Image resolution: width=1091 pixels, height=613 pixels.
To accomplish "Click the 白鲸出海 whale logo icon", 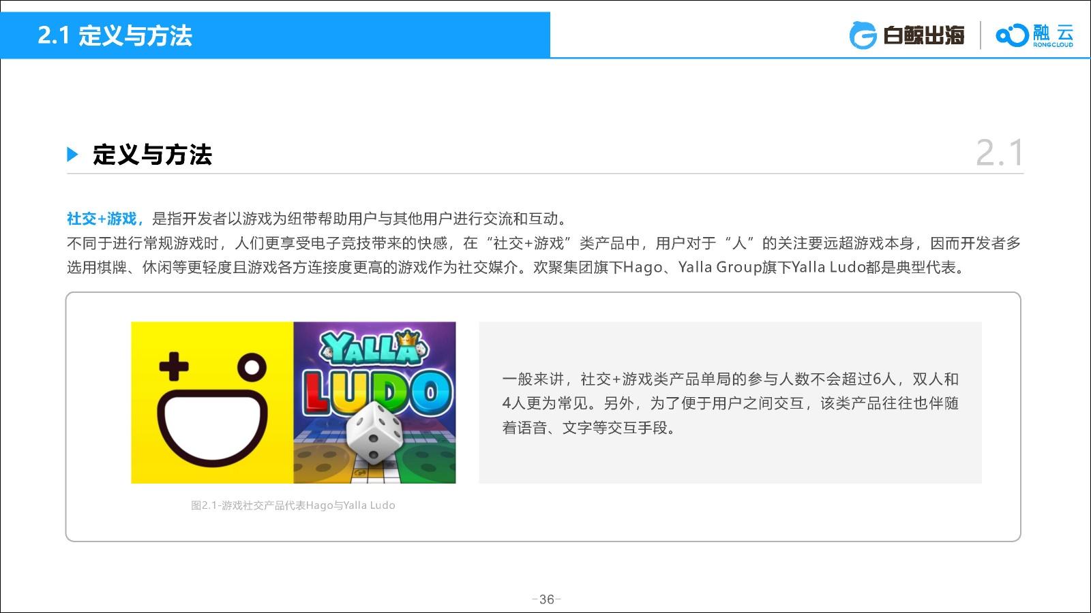I will (863, 35).
